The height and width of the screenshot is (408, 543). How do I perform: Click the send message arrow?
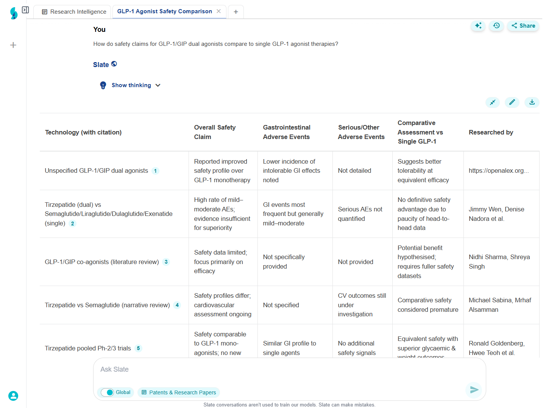[x=474, y=390]
